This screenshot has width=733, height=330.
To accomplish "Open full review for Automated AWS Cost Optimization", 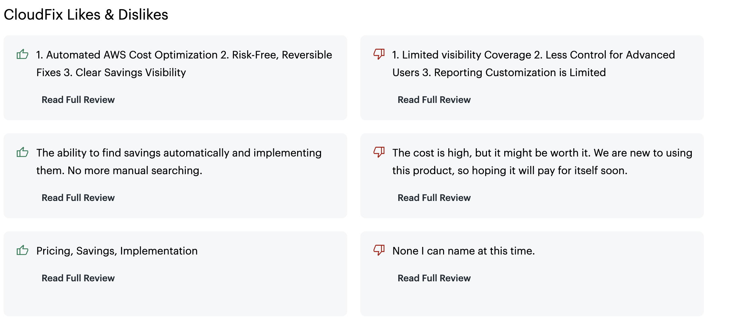I will [78, 100].
